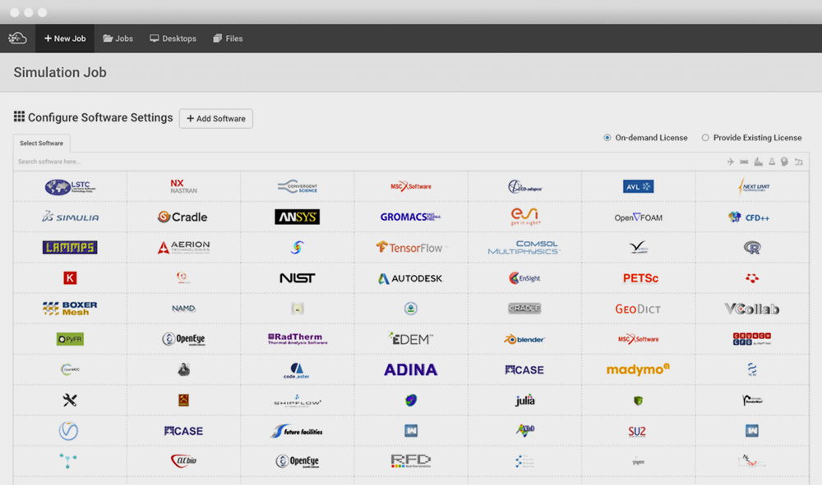Click the cloud logo in the navbar

click(17, 39)
